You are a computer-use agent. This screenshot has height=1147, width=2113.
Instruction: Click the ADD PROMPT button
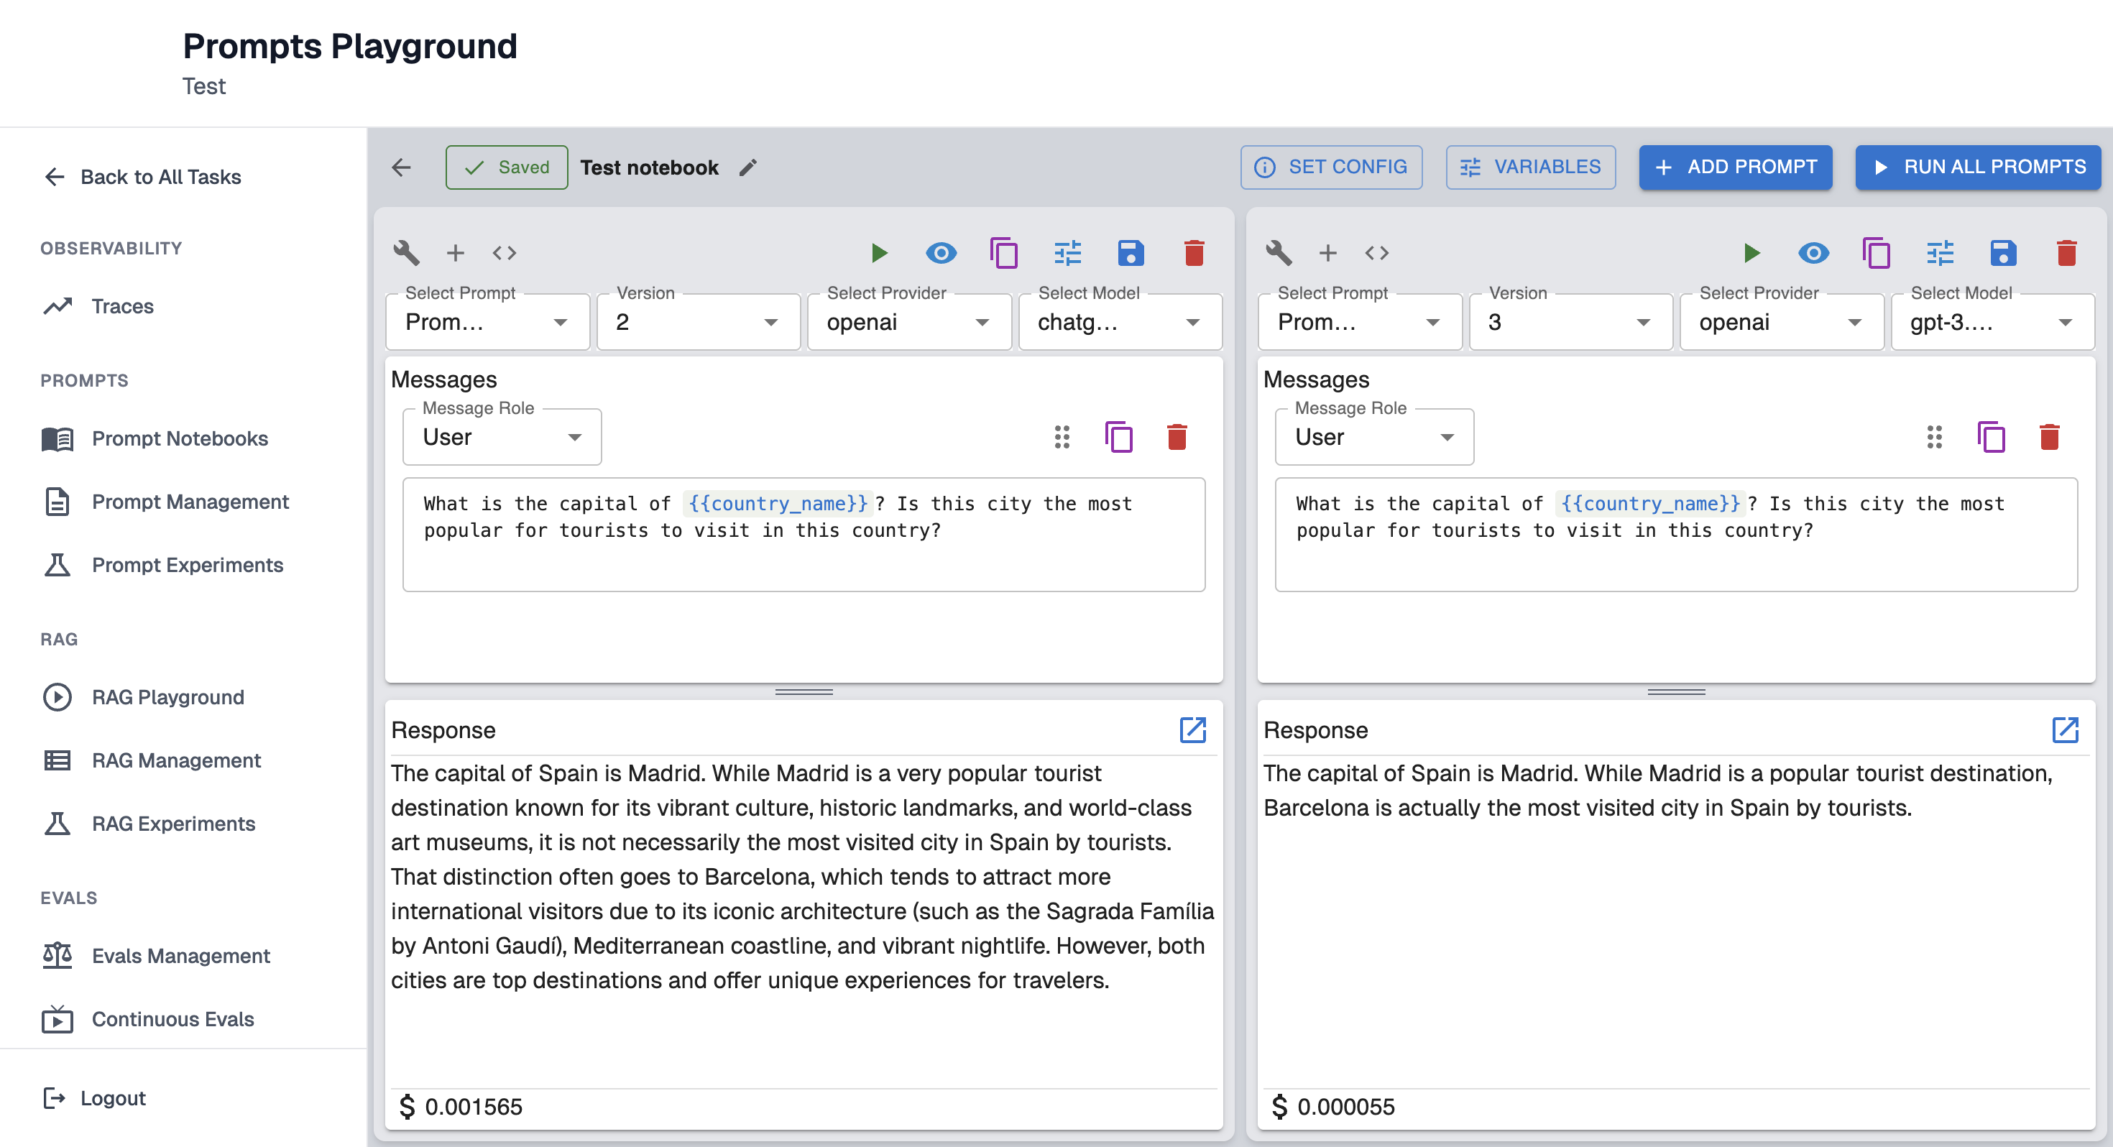pyautogui.click(x=1735, y=167)
